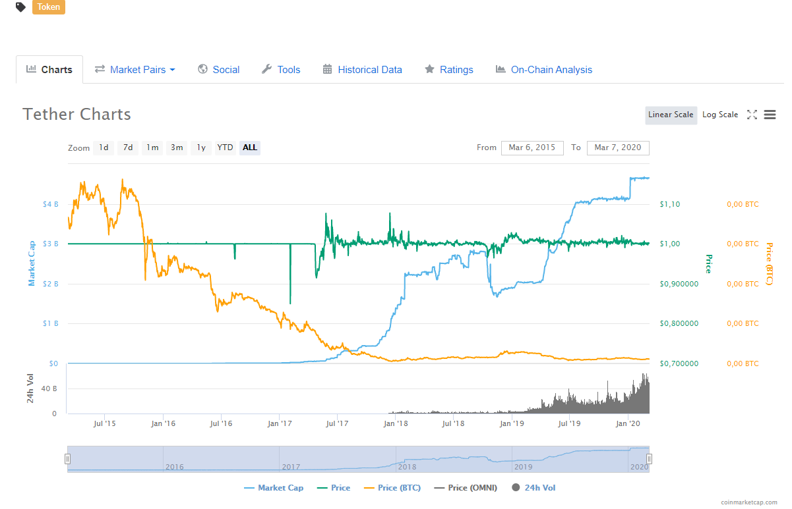Click the orange Token badge

tap(48, 7)
